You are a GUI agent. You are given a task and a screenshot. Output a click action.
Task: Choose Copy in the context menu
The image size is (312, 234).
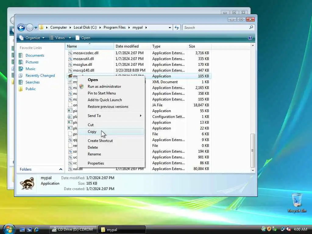(111, 132)
